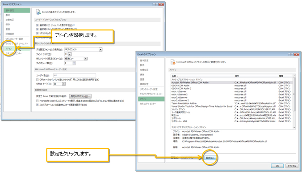Viewport: 302px width, 172px height.
Task: Select 基本設定 in the back window sidebar
Action: pos(17,10)
